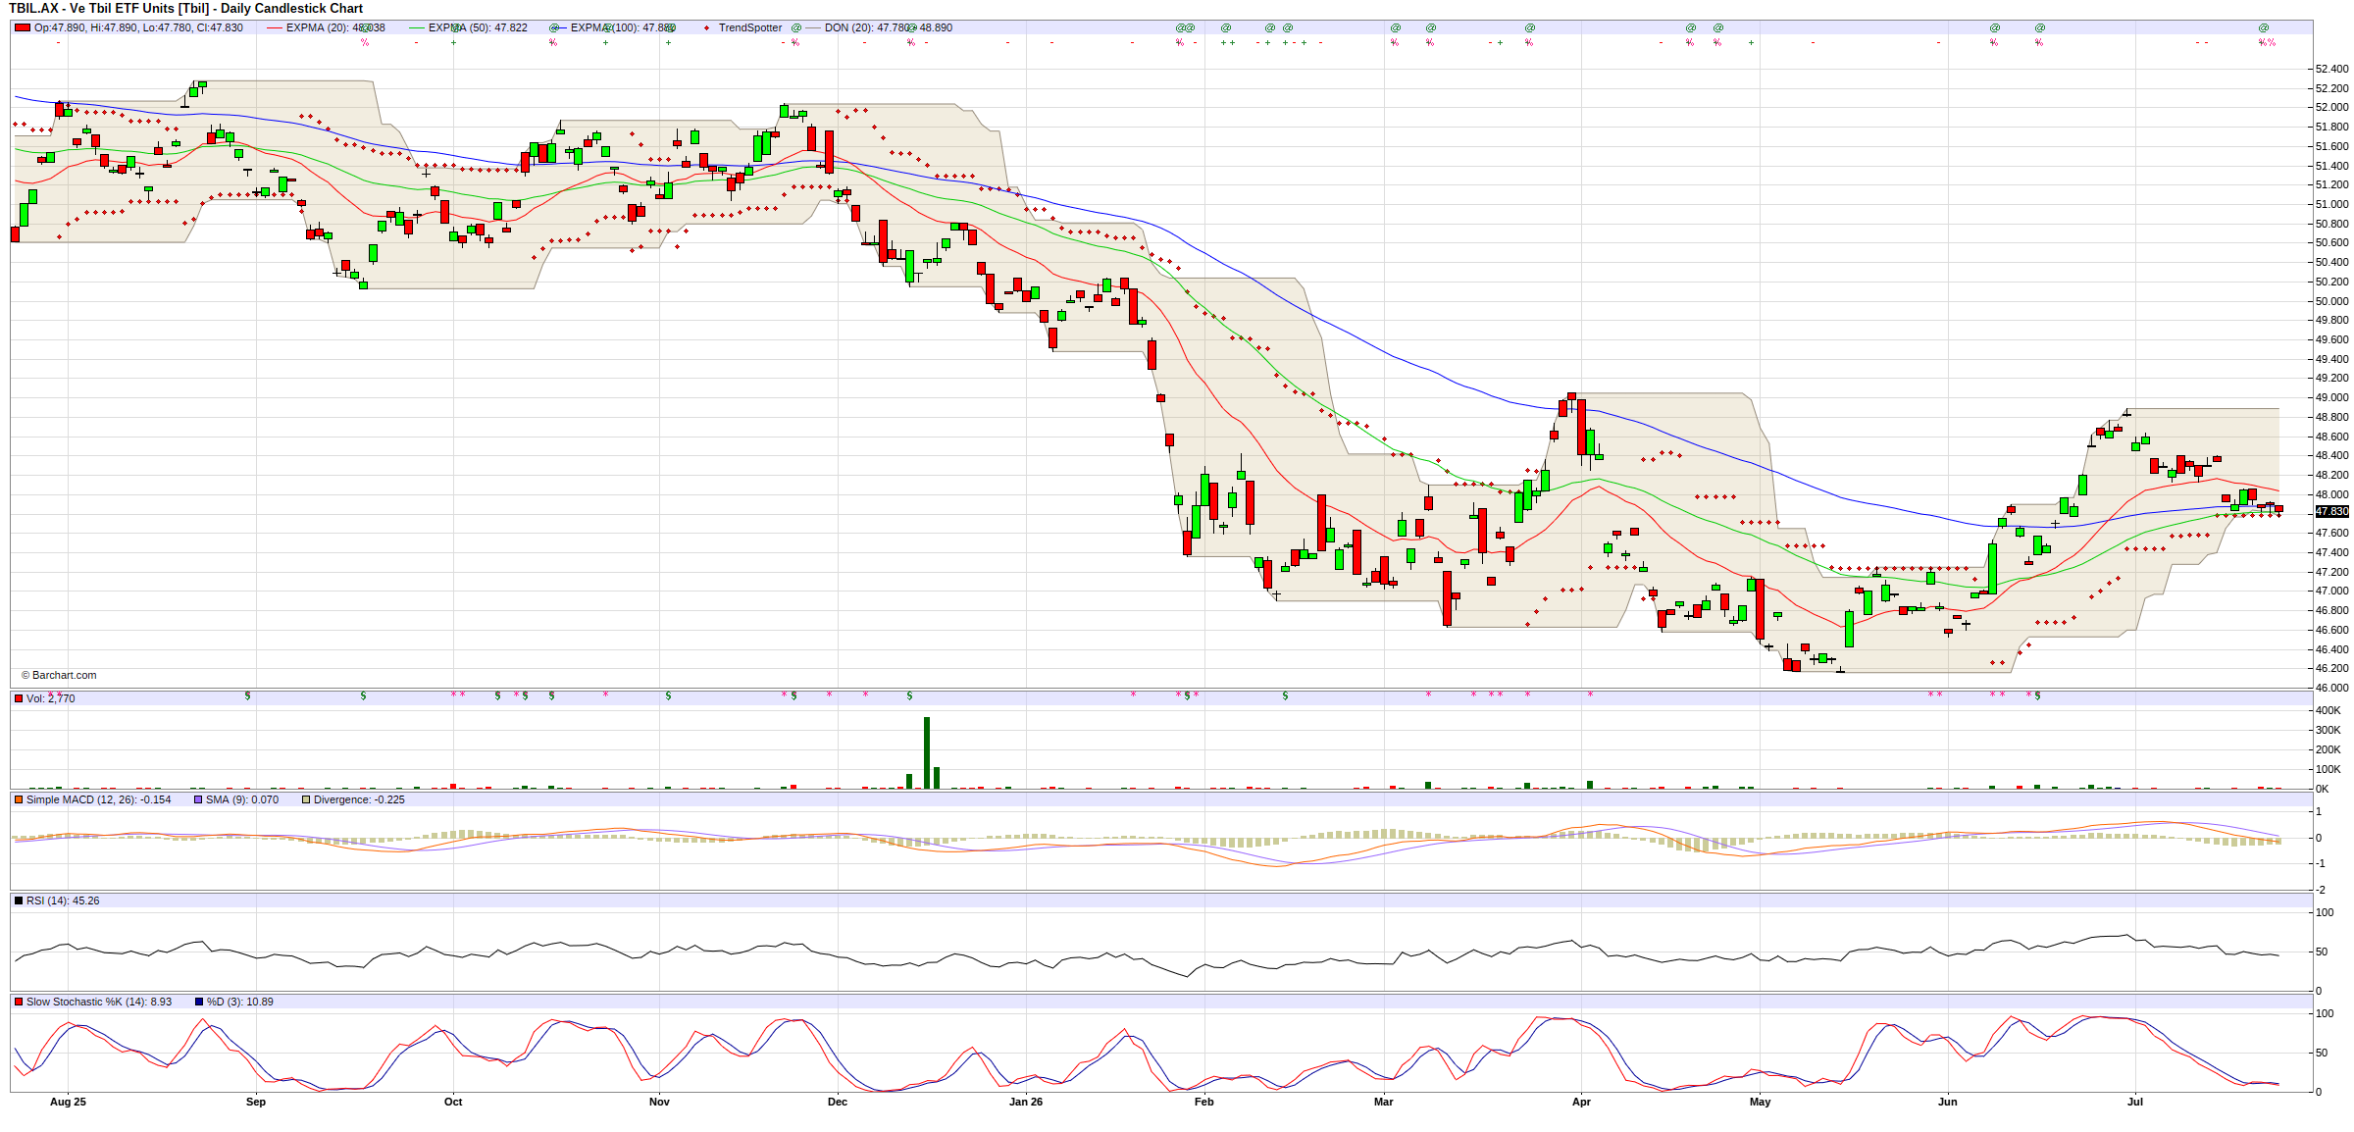Click the 100K volume axis label

coord(2328,769)
